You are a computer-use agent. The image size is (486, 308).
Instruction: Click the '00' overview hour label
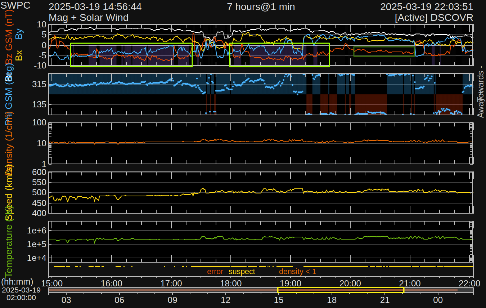coord(438,300)
